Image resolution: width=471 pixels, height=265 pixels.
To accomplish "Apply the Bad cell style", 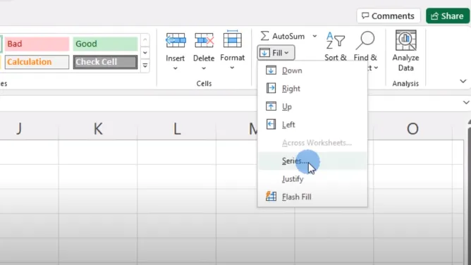I will pos(37,44).
